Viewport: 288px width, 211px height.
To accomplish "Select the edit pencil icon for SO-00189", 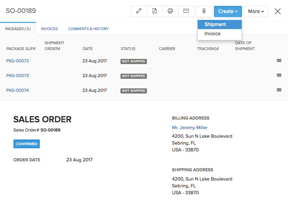I will [x=139, y=11].
